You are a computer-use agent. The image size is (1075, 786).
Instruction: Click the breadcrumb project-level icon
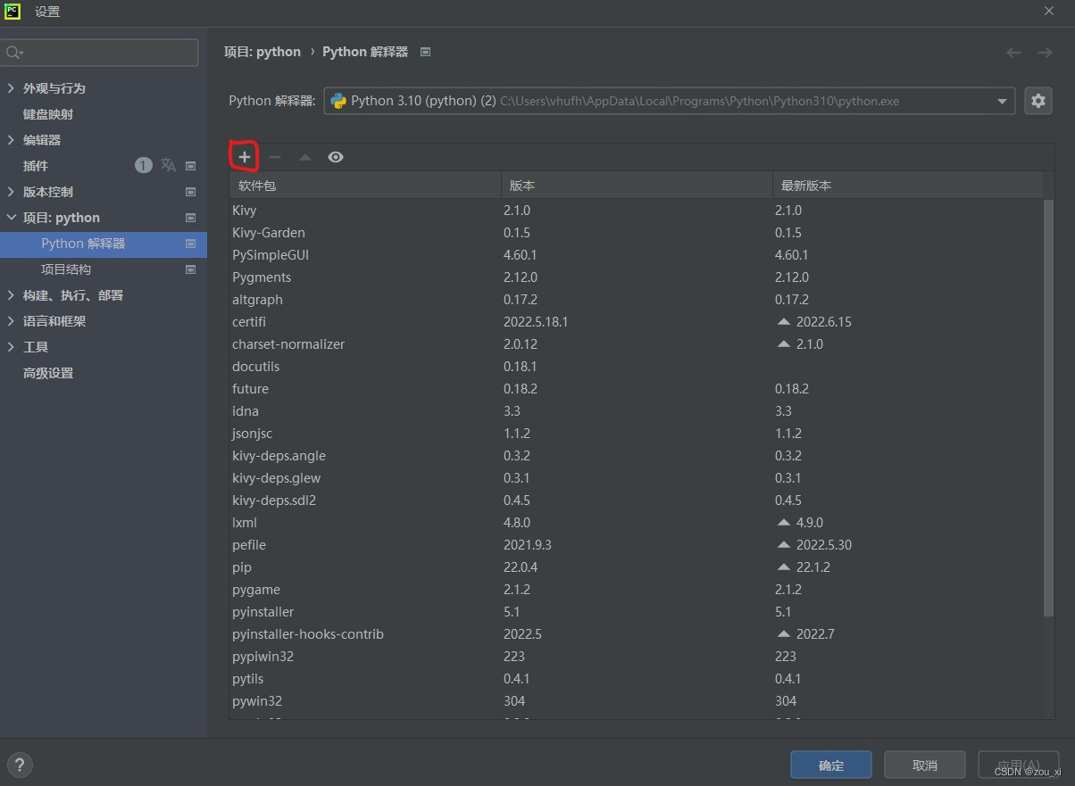tap(425, 52)
